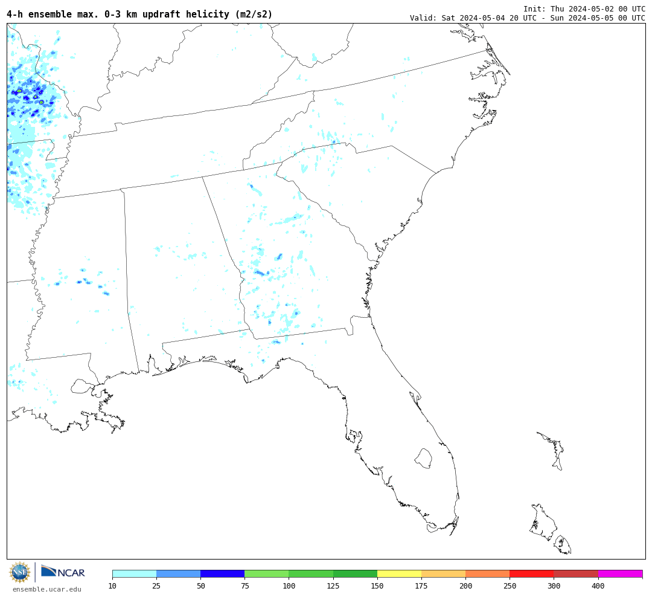Click the colorbar label '150'
This screenshot has width=652, height=597.
coord(377,586)
